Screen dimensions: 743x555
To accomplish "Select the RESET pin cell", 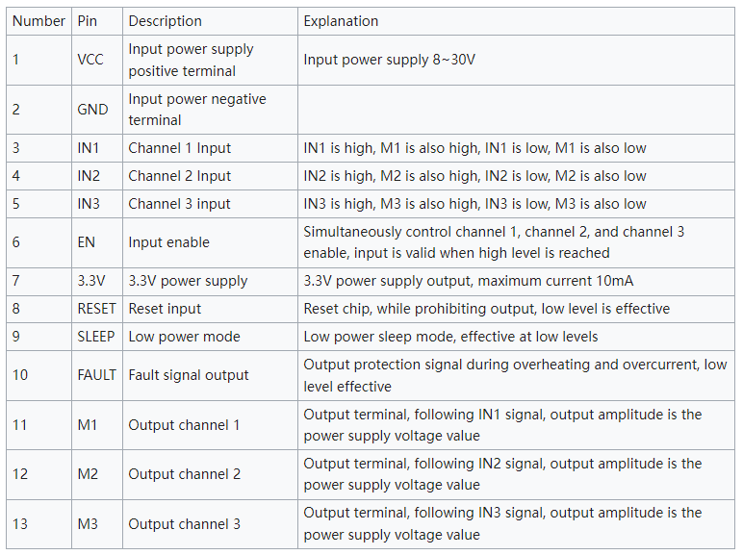I will tap(97, 309).
